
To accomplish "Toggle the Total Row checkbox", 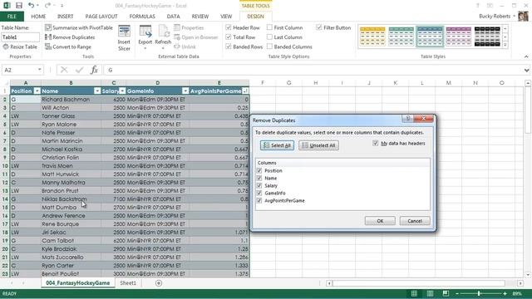I will click(x=229, y=37).
